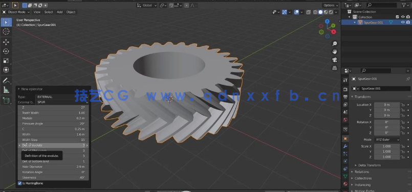
Task: Open the Object Mode dropdown
Action: (16, 12)
